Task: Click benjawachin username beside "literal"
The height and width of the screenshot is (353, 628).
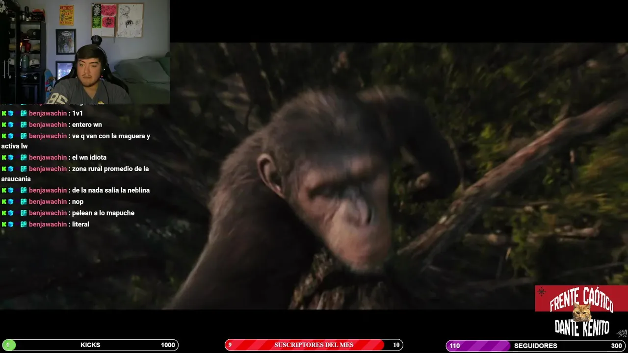Action: 48,224
